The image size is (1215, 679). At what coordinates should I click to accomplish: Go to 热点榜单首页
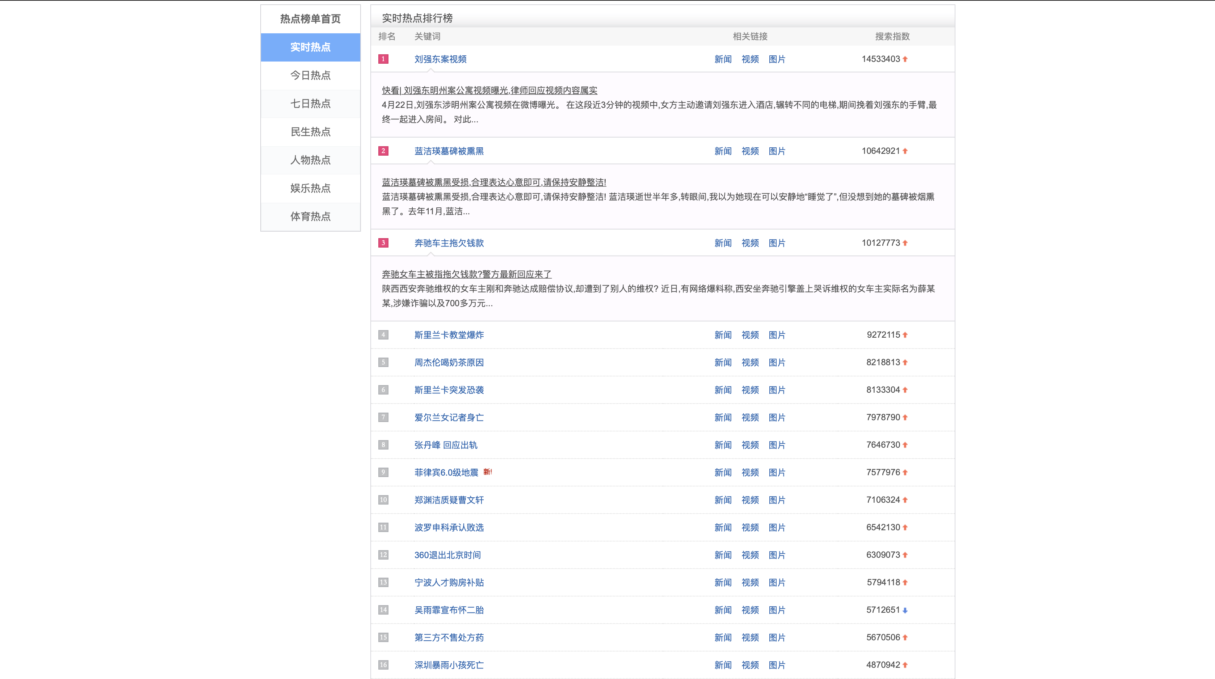(310, 19)
